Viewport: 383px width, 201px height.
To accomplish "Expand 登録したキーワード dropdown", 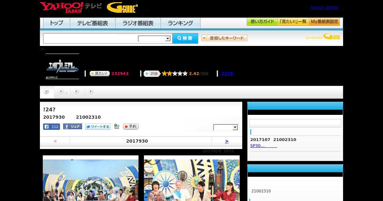I will (224, 38).
